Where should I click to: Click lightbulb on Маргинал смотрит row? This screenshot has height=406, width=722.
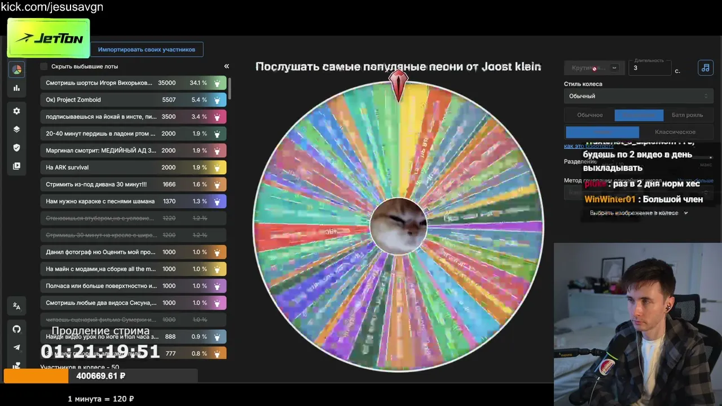point(217,151)
